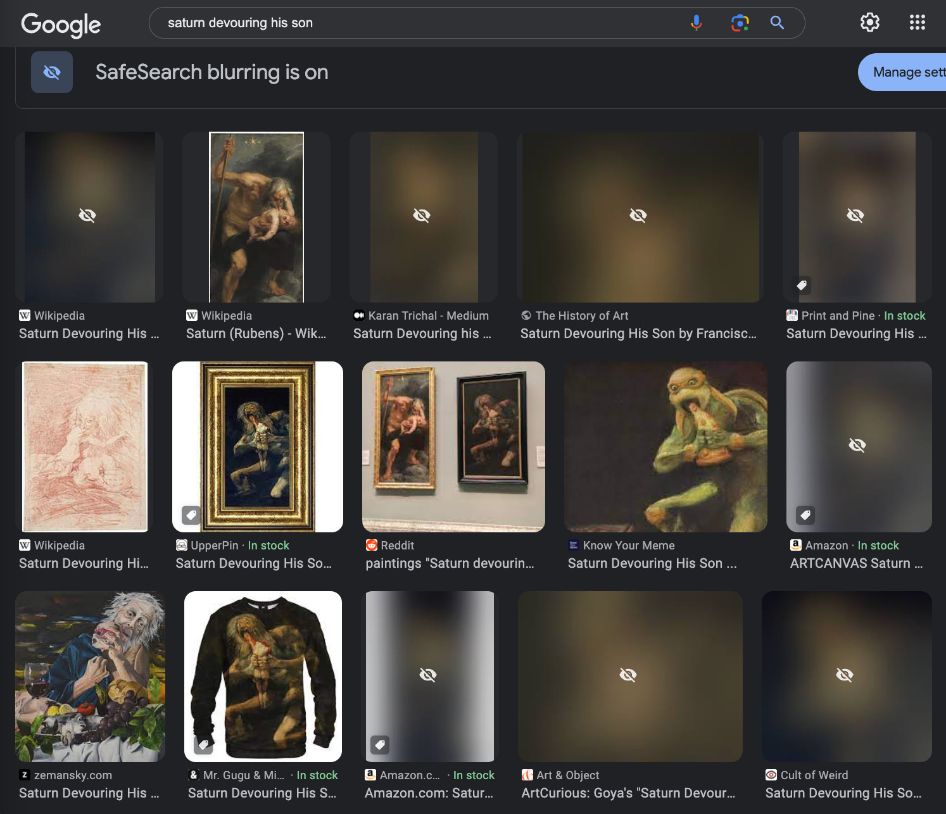Open the Google apps grid
This screenshot has height=814, width=946.
[x=918, y=23]
